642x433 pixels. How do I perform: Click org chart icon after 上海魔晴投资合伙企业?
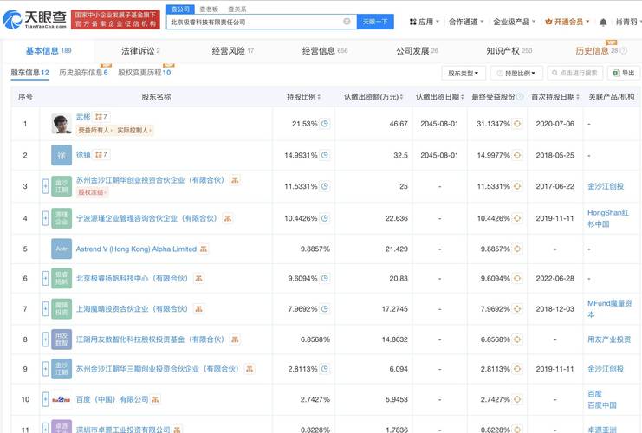(x=198, y=308)
